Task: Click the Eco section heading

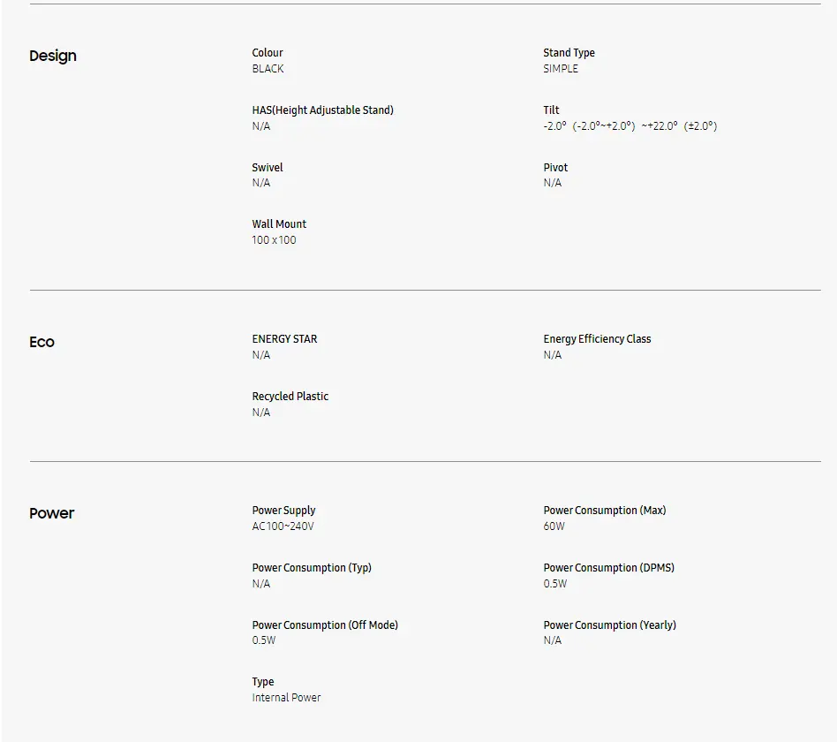Action: [41, 342]
